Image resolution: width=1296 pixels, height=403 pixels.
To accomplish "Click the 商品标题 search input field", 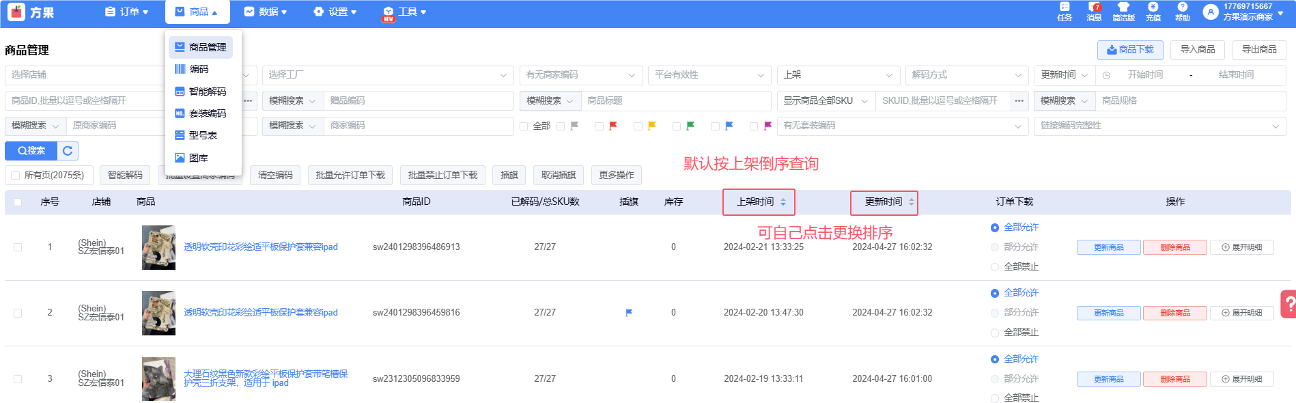I will pyautogui.click(x=676, y=101).
